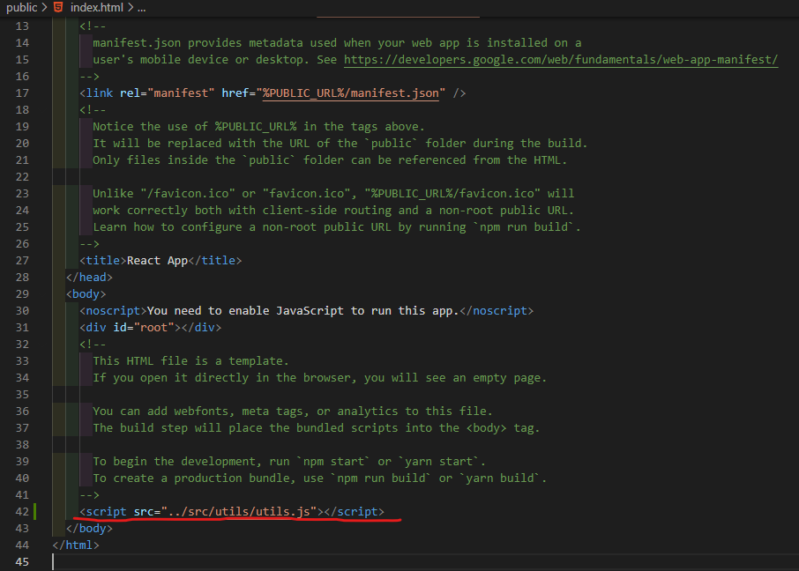Click 'Learn how to configure a non-root' comment
Viewport: 799px width, 571px height.
tap(336, 227)
